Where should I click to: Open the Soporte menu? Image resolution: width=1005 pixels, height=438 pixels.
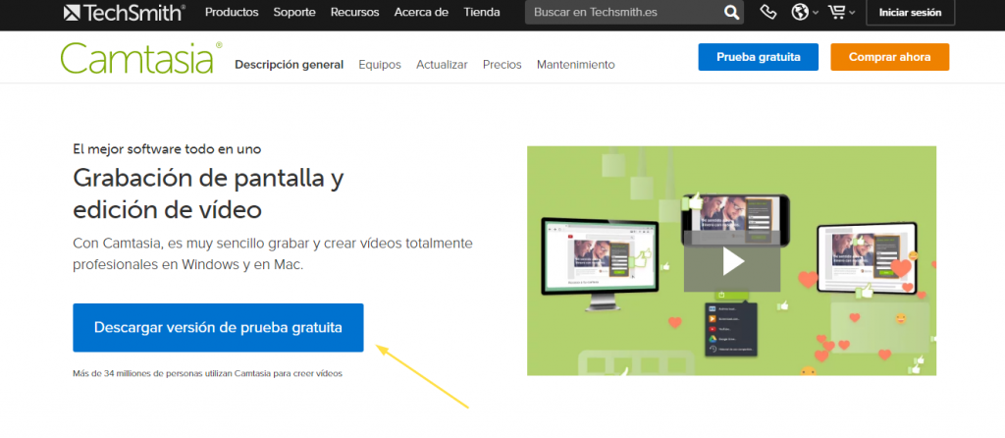(294, 12)
